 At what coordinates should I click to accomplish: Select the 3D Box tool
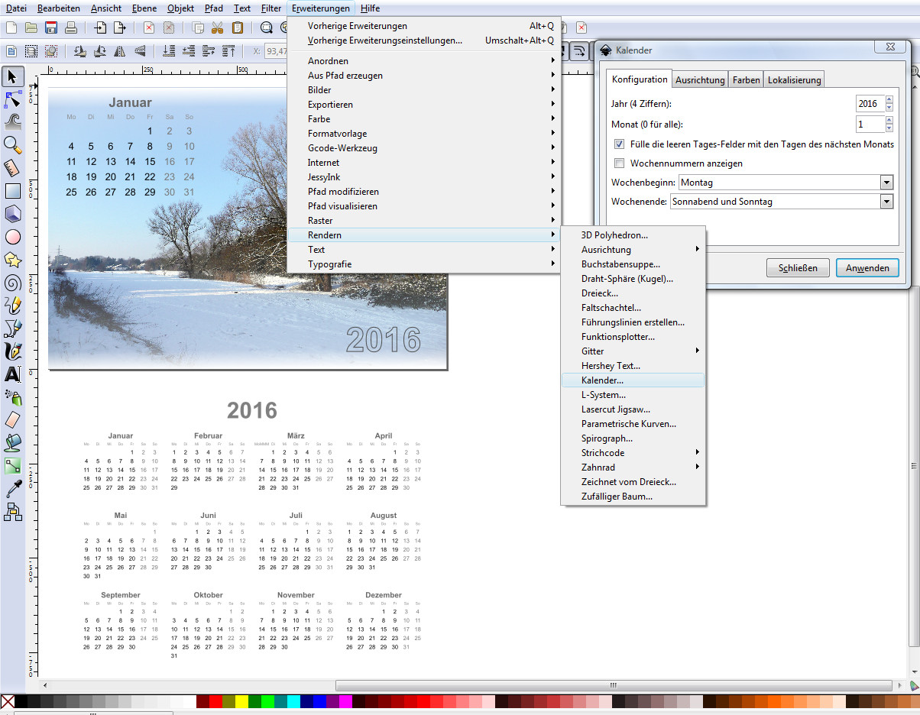(x=12, y=213)
